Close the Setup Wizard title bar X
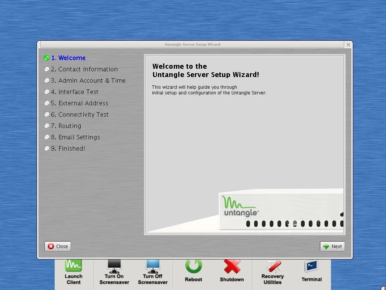This screenshot has width=386, height=290. coord(348,45)
